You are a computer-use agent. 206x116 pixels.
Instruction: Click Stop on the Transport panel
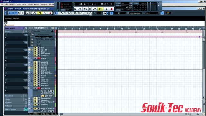(100, 9)
